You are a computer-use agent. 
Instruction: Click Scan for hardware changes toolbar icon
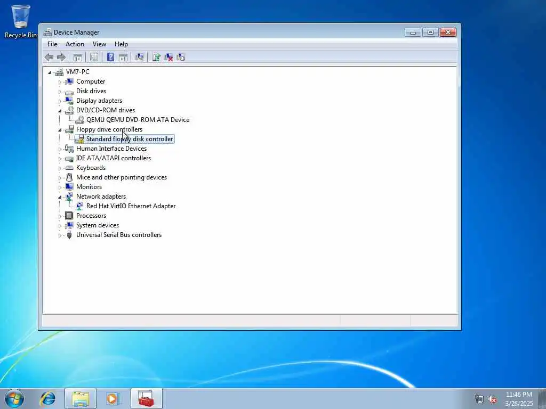pos(140,57)
